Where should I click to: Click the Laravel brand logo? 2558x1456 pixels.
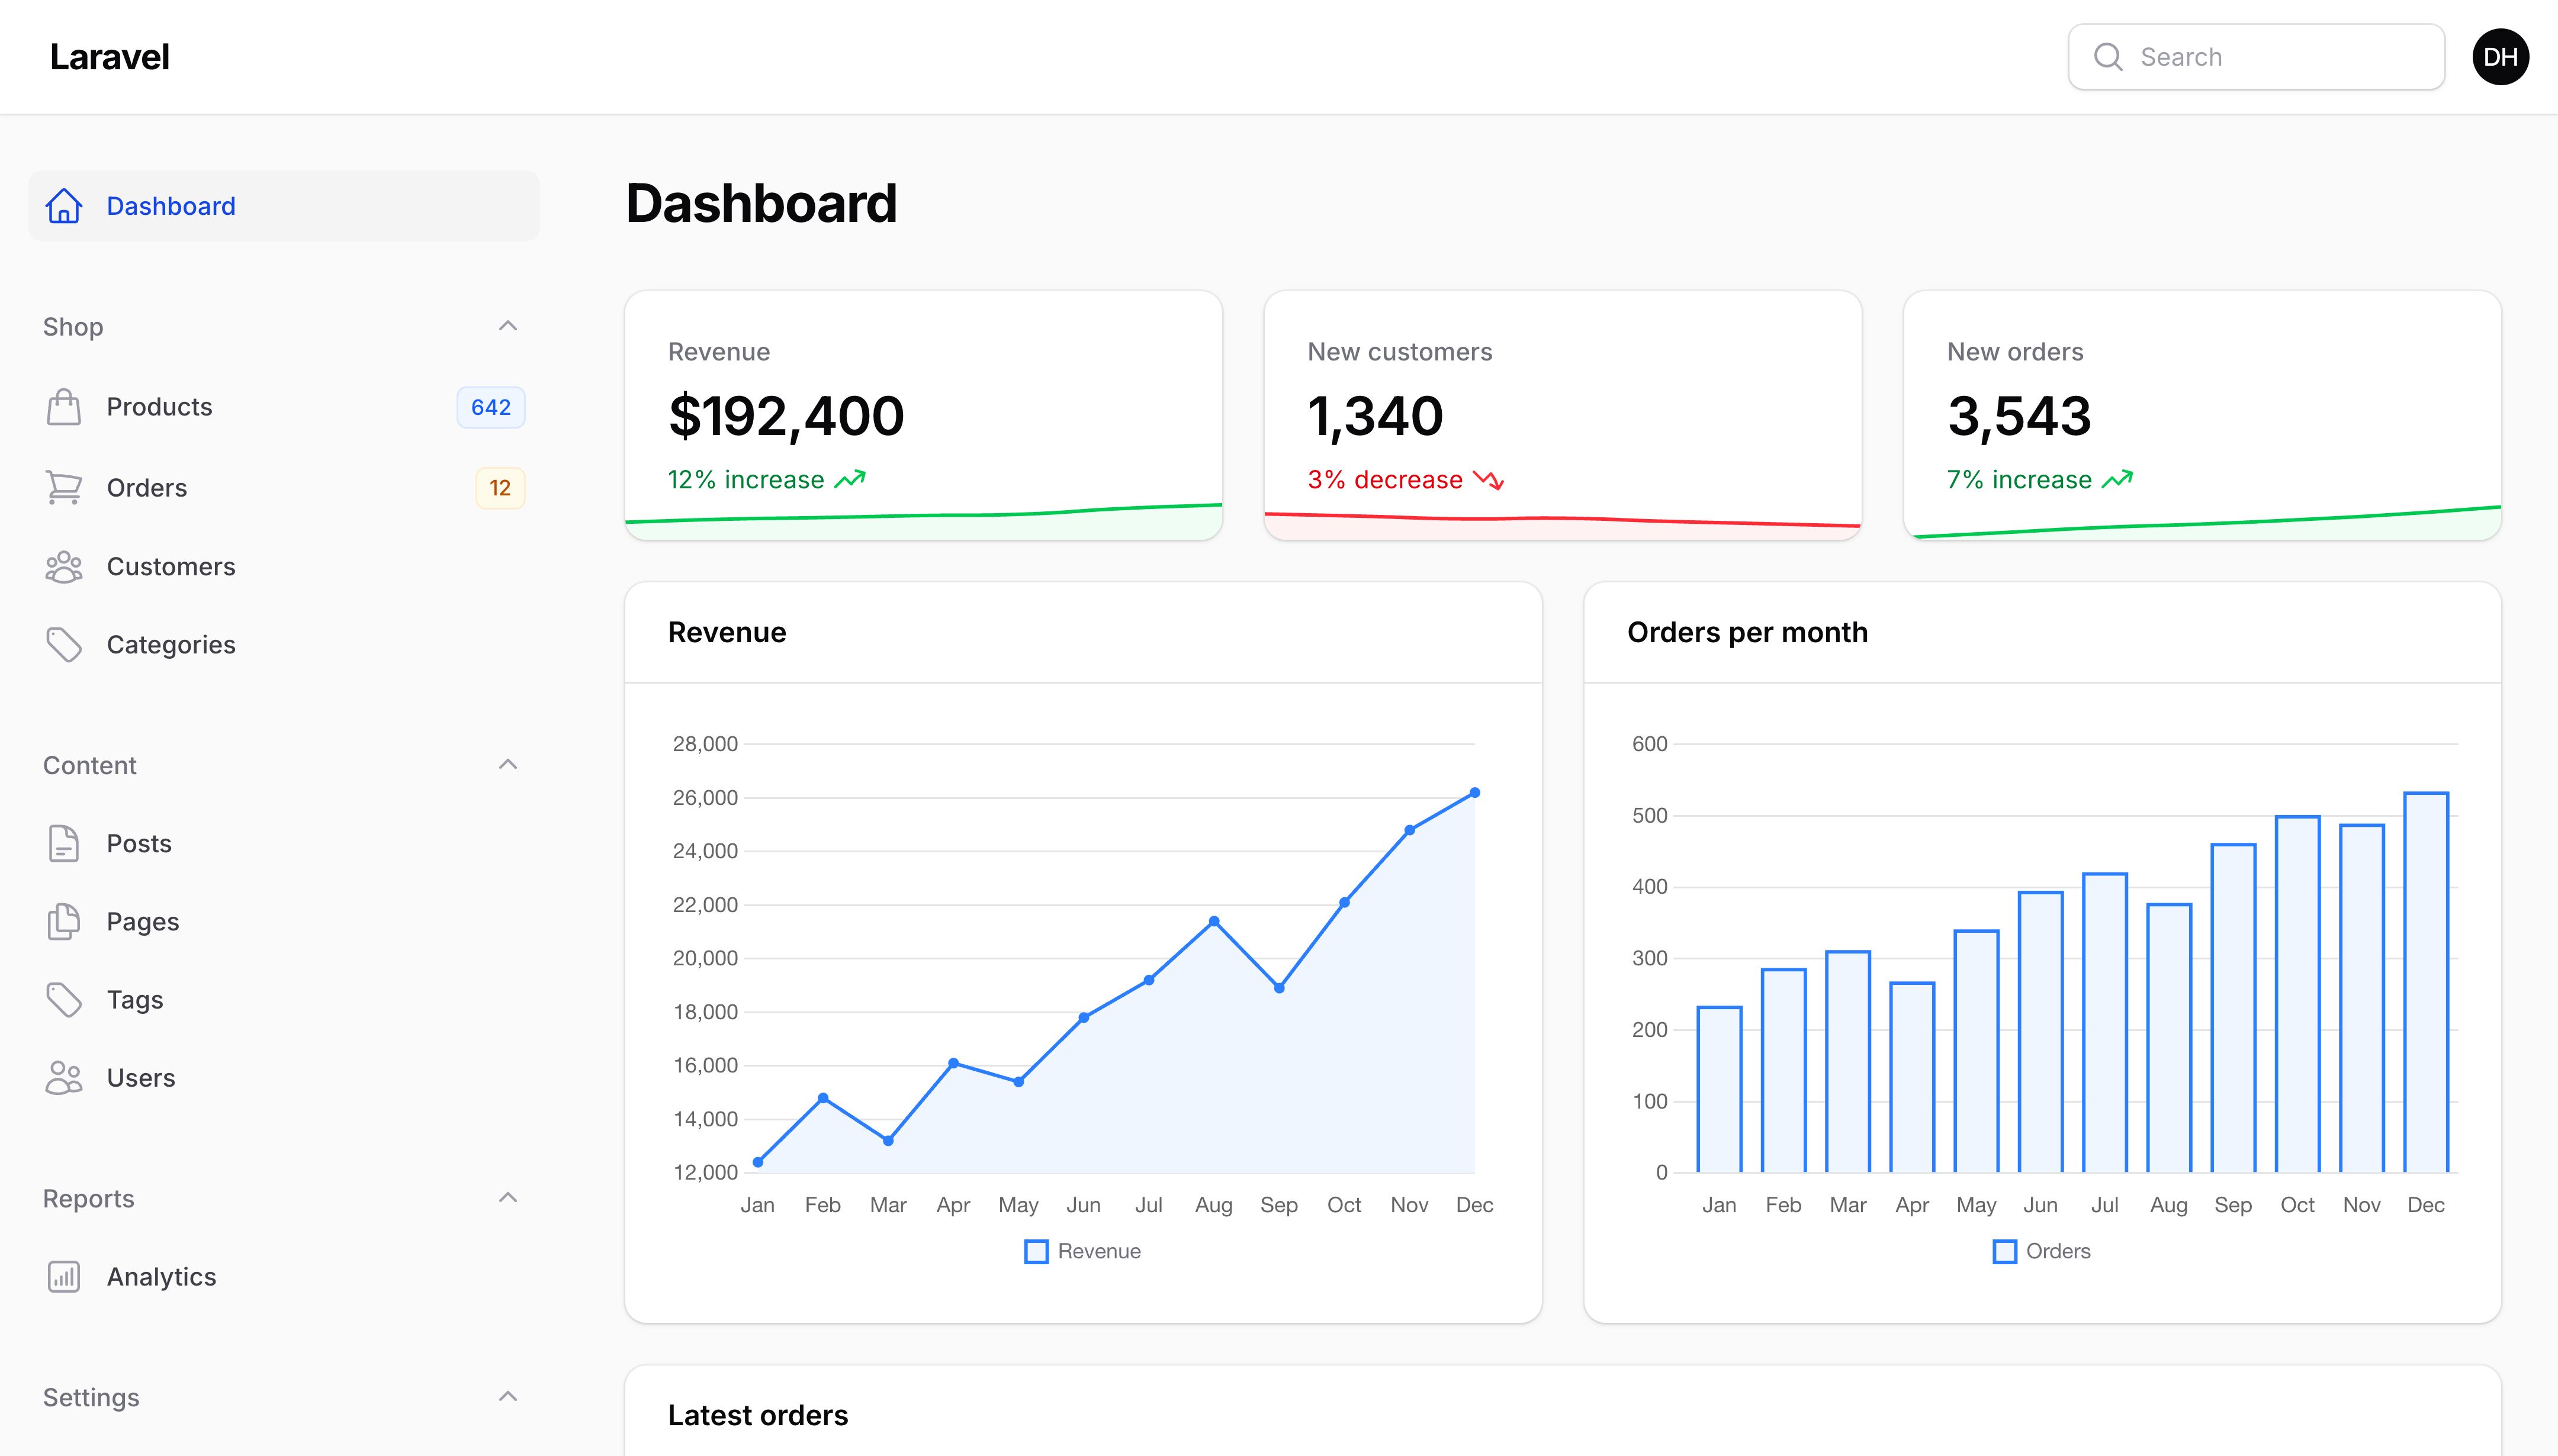110,57
